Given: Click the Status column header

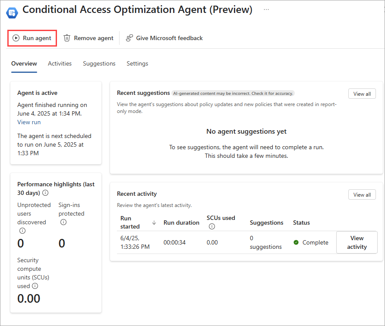Looking at the screenshot, I should pyautogui.click(x=301, y=223).
